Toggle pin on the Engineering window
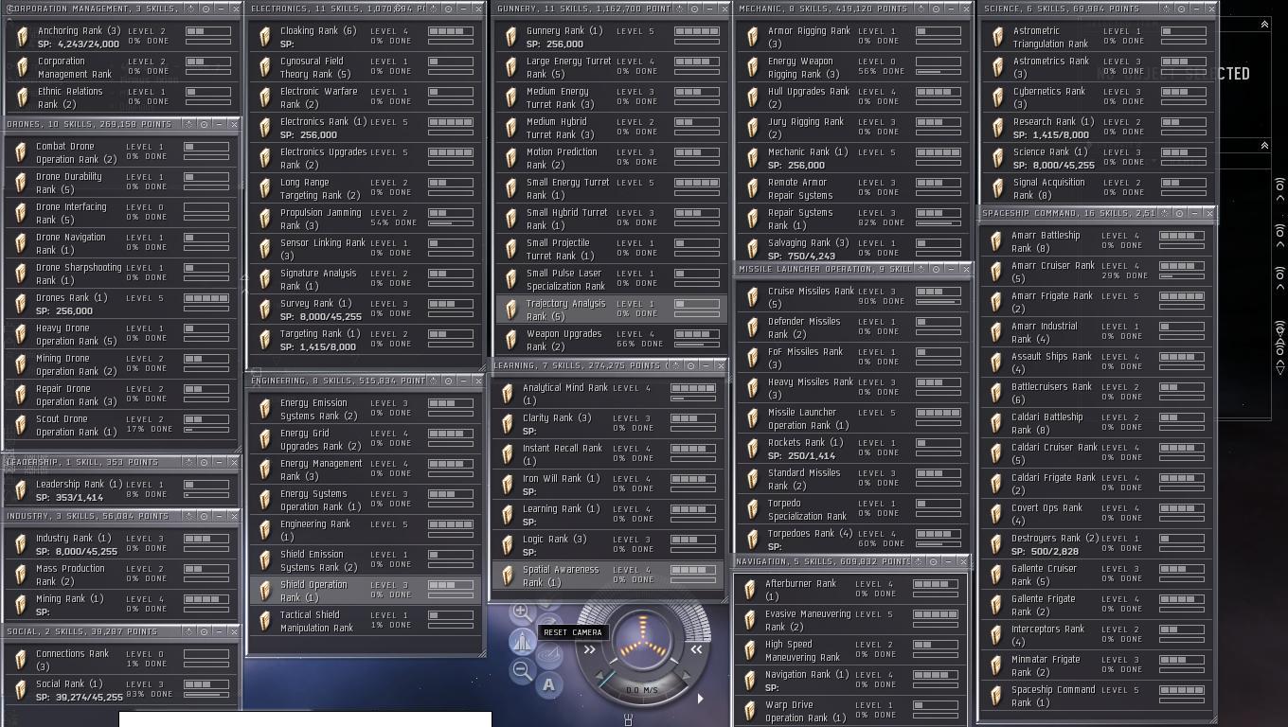This screenshot has height=727, width=1288. coord(432,381)
